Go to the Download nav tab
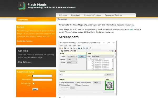The width and height of the screenshot is (158, 98). click(76, 15)
